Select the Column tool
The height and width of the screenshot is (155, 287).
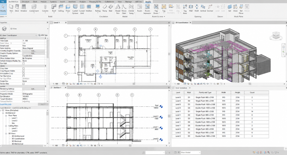coord(45,8)
